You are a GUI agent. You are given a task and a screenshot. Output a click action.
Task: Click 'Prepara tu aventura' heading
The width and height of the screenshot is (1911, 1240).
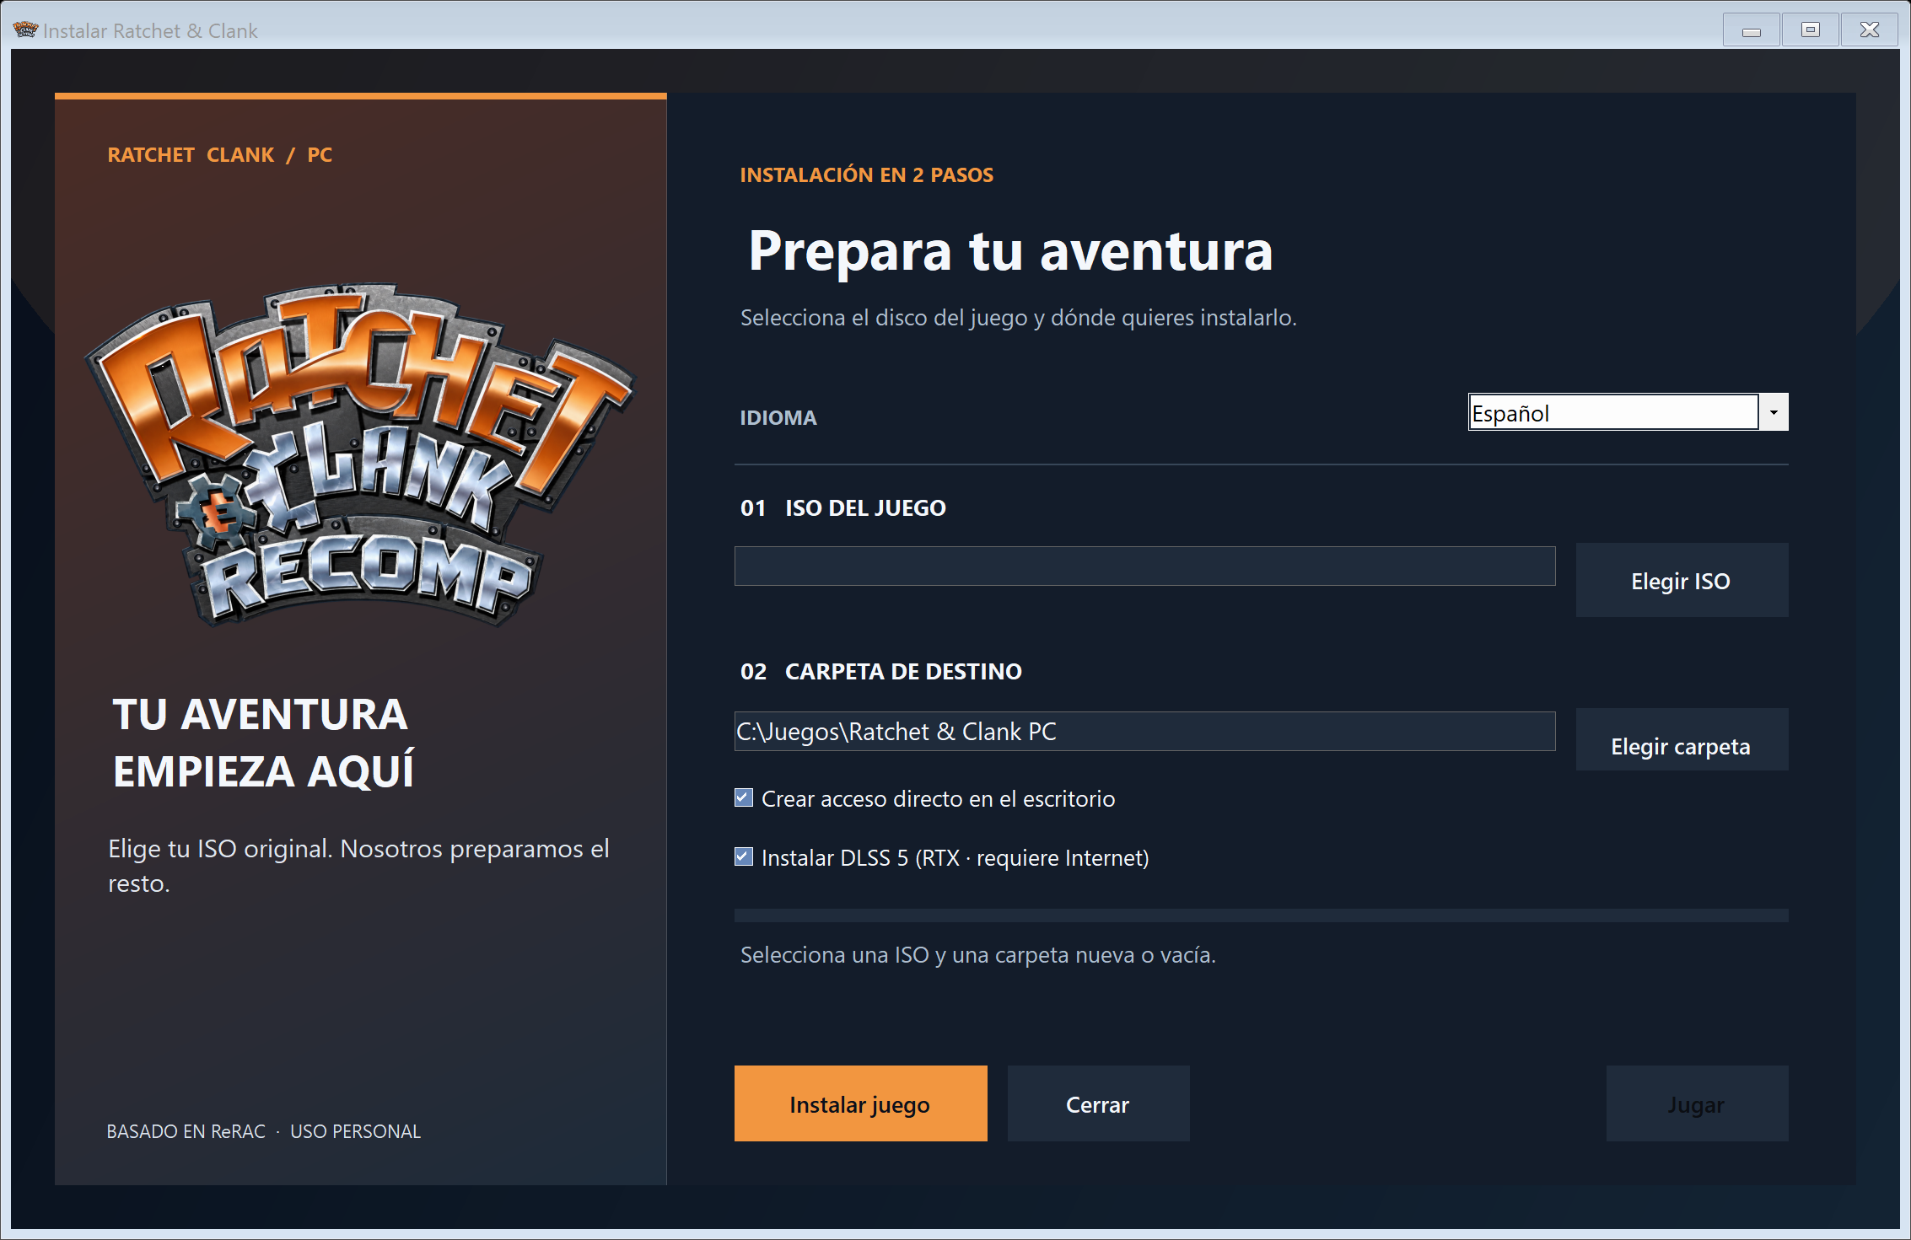tap(1010, 251)
